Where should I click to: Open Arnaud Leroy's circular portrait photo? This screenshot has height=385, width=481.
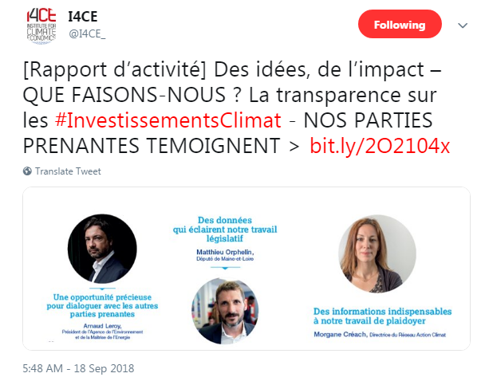point(98,249)
